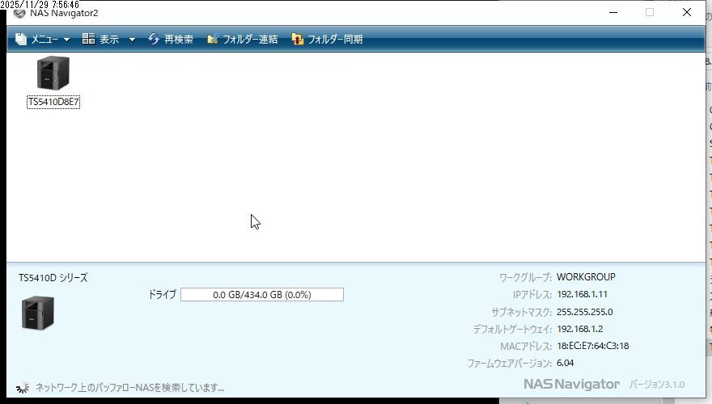Click the フォルダー同期 toolbar button
The image size is (712, 404).
(327, 40)
